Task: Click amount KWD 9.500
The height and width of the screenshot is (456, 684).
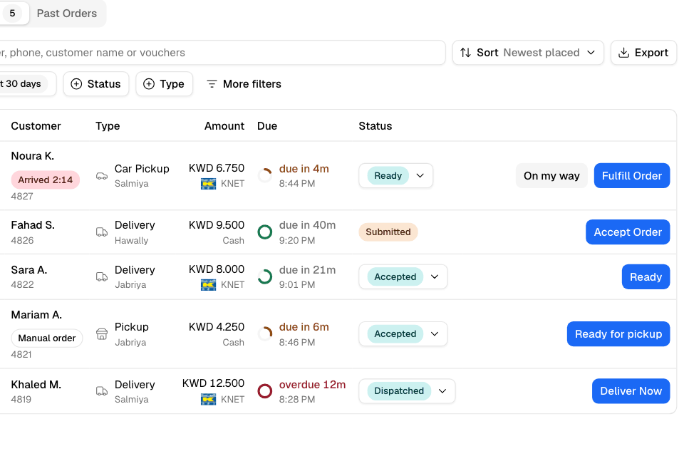Action: point(217,225)
